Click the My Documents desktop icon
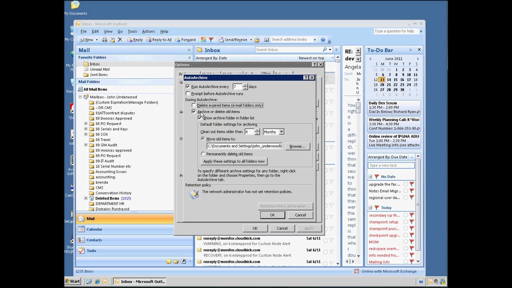Image resolution: width=512 pixels, height=288 pixels. pyautogui.click(x=75, y=8)
